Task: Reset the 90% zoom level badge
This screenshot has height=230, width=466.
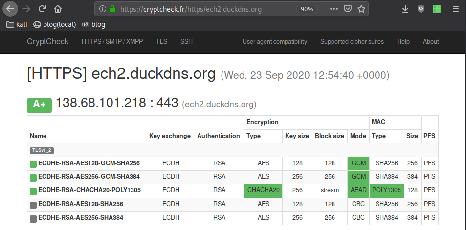Action: (307, 9)
